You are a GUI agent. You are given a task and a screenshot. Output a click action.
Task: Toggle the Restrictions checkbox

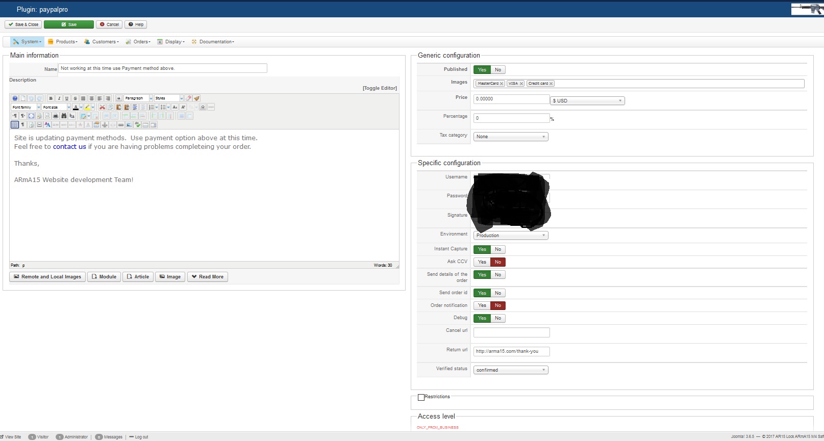[421, 397]
